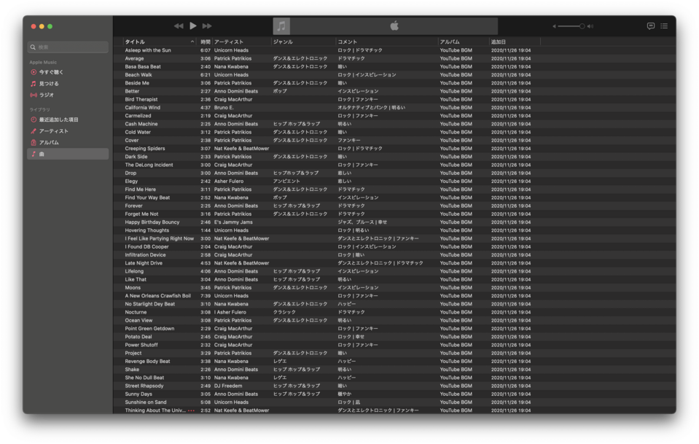Sort songs by the 時間 column header
The image size is (699, 444).
click(206, 42)
